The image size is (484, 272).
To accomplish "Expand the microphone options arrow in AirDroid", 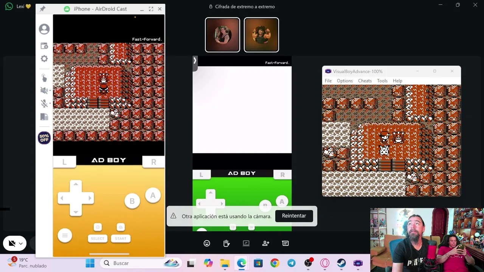I will pyautogui.click(x=50, y=104).
